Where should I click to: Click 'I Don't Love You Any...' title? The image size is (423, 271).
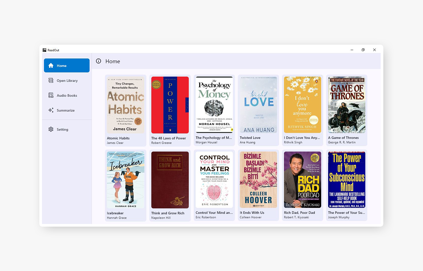tap(302, 138)
